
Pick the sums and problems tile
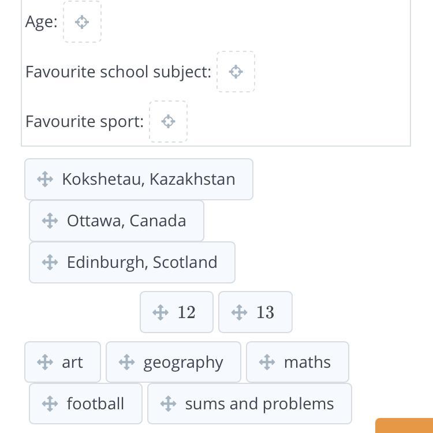[x=259, y=404]
